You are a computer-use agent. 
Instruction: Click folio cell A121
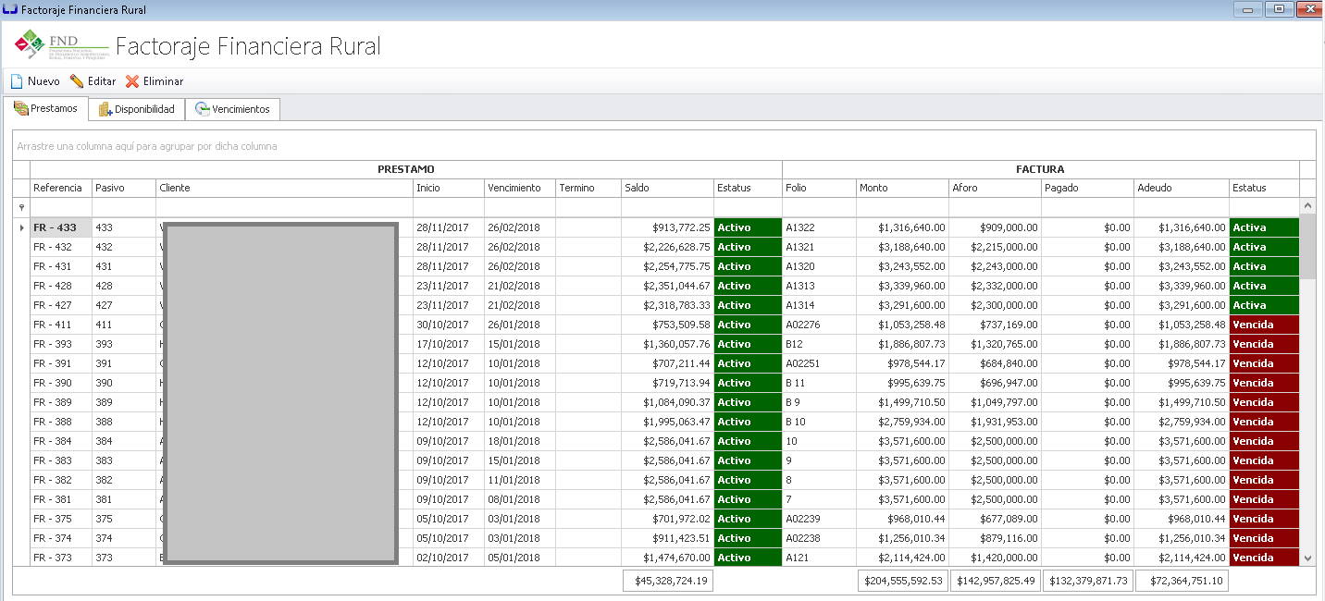(x=820, y=558)
